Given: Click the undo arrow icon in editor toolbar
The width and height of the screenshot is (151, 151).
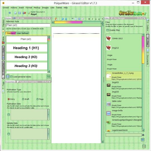Looking at the screenshot, I should pyautogui.click(x=63, y=19).
